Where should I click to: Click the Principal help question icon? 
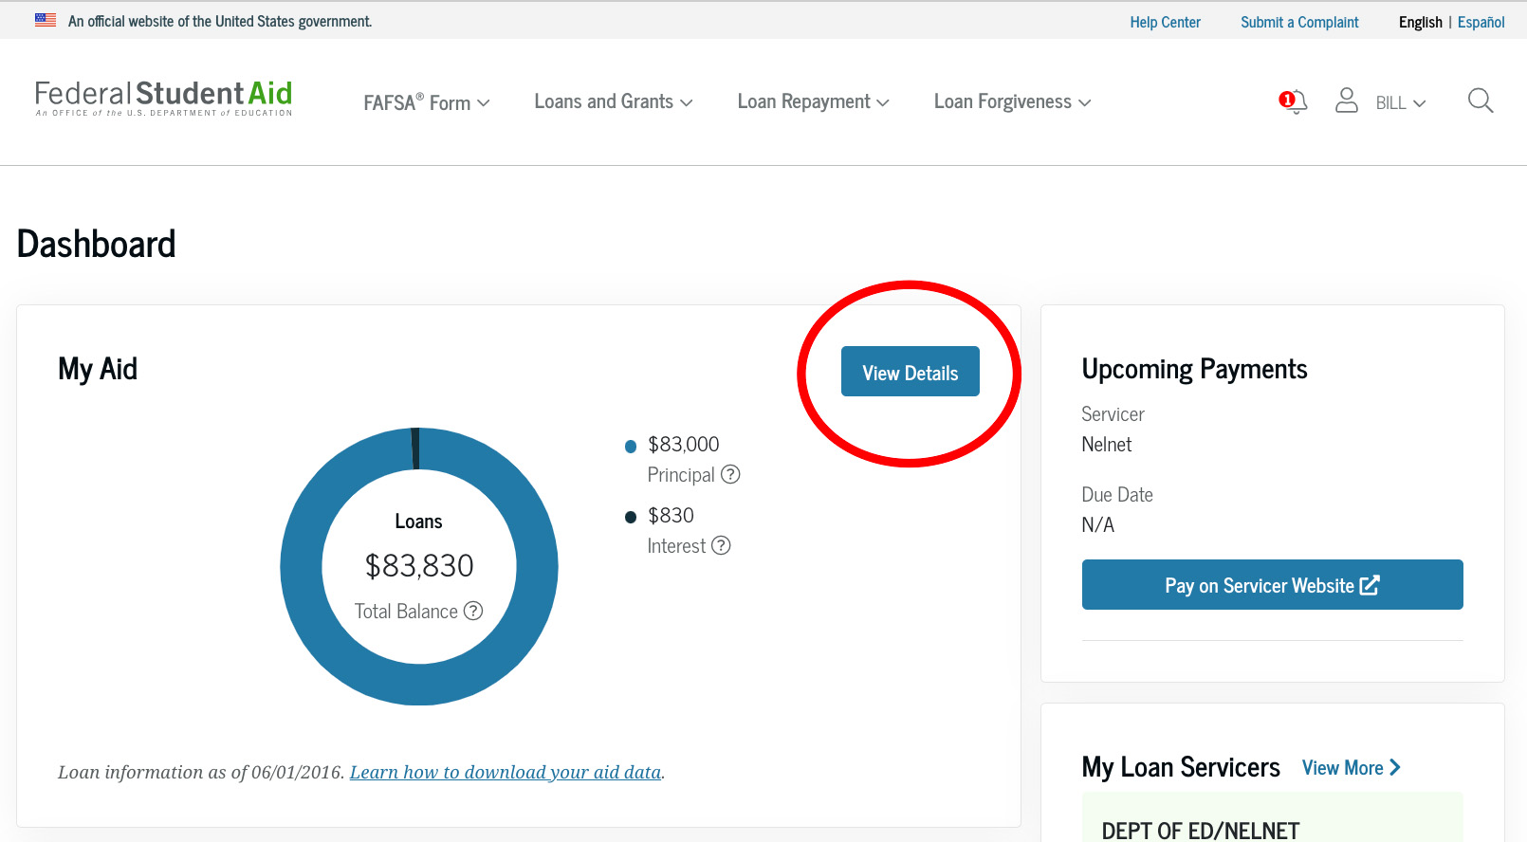(x=730, y=474)
